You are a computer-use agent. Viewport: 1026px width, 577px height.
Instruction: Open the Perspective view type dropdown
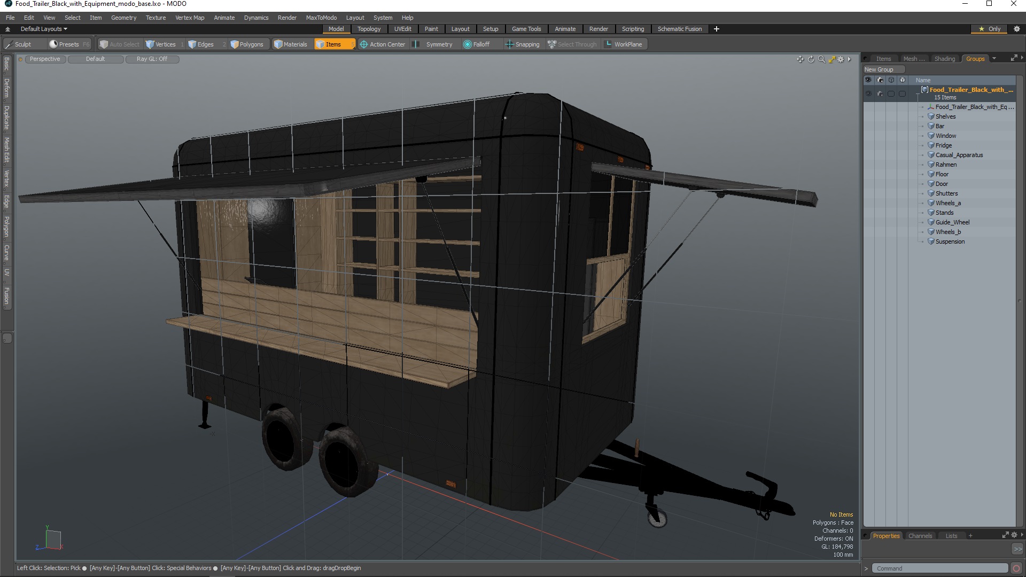point(45,59)
